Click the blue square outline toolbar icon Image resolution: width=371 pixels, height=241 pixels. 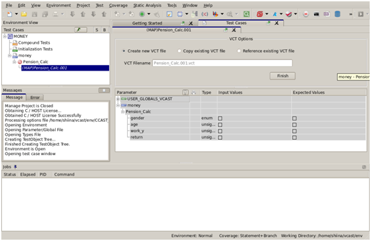point(180,14)
